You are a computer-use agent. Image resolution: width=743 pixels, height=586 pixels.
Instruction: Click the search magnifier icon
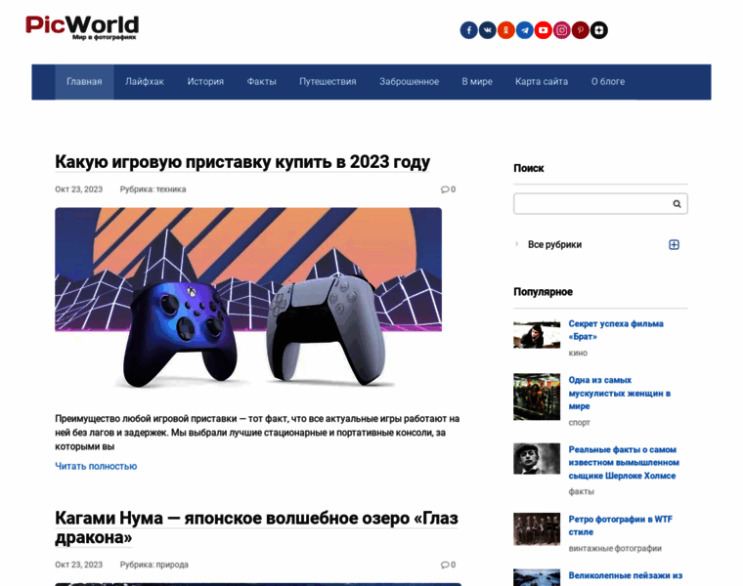pyautogui.click(x=677, y=203)
